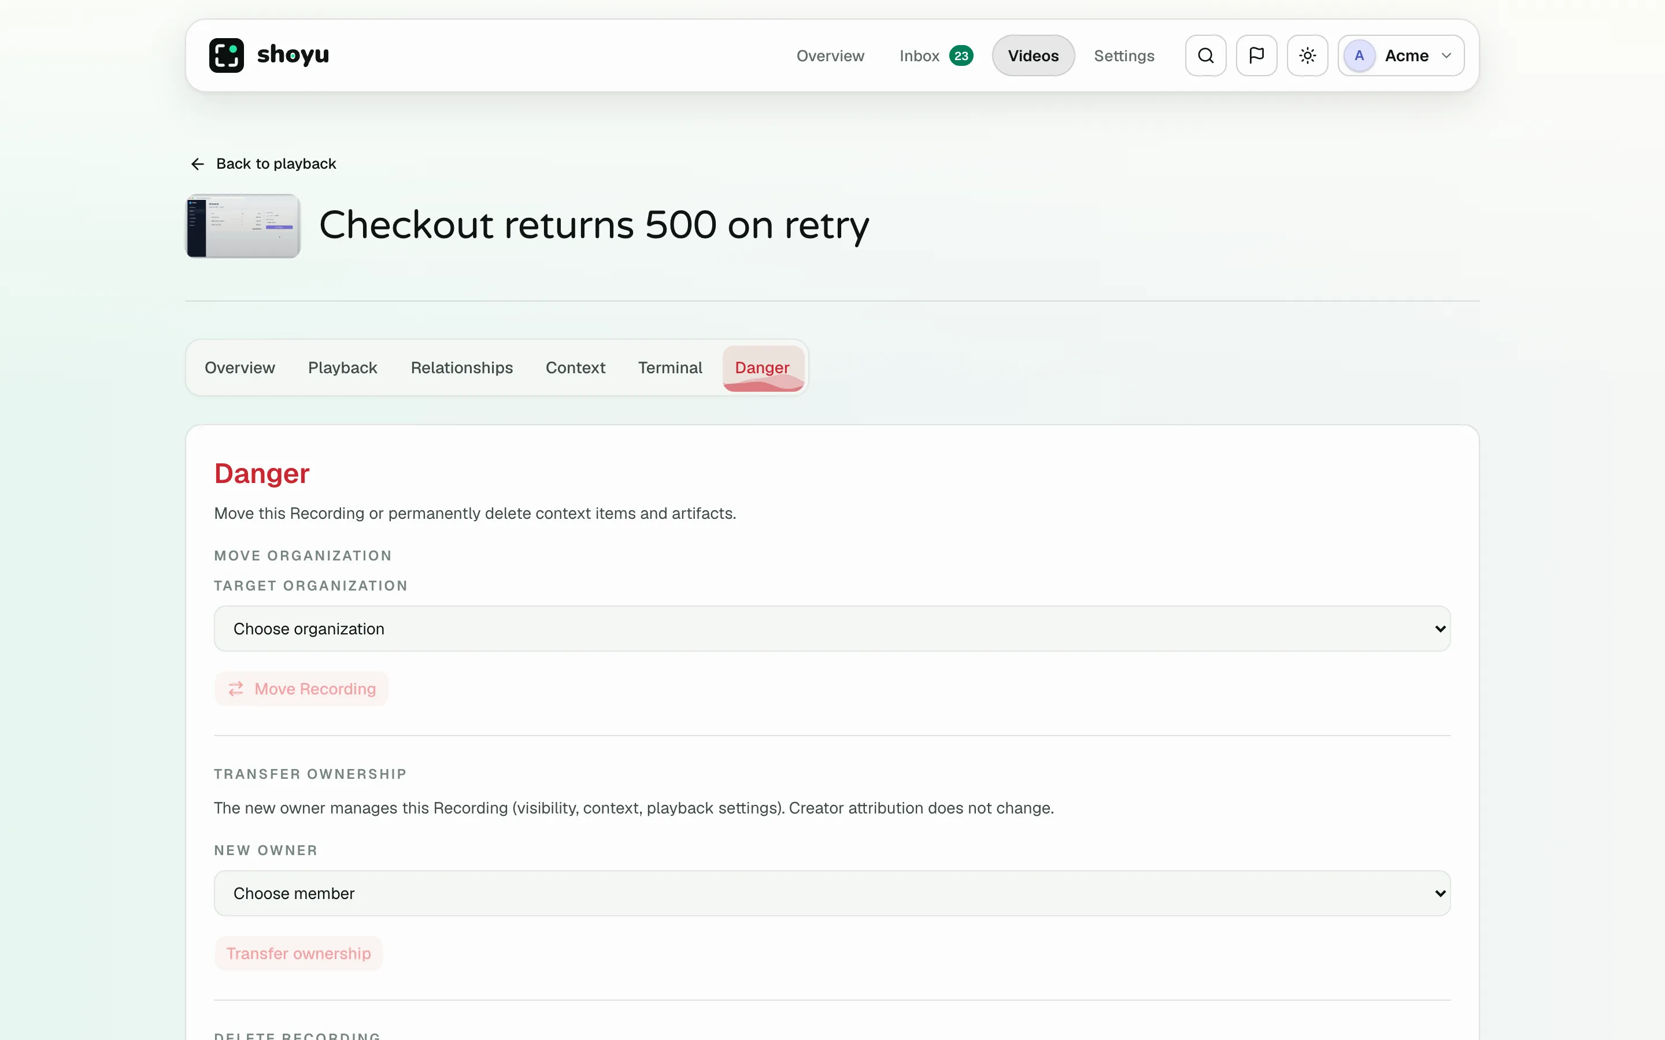Viewport: 1665px width, 1040px height.
Task: Click the flag icon in header
Action: pyautogui.click(x=1256, y=55)
